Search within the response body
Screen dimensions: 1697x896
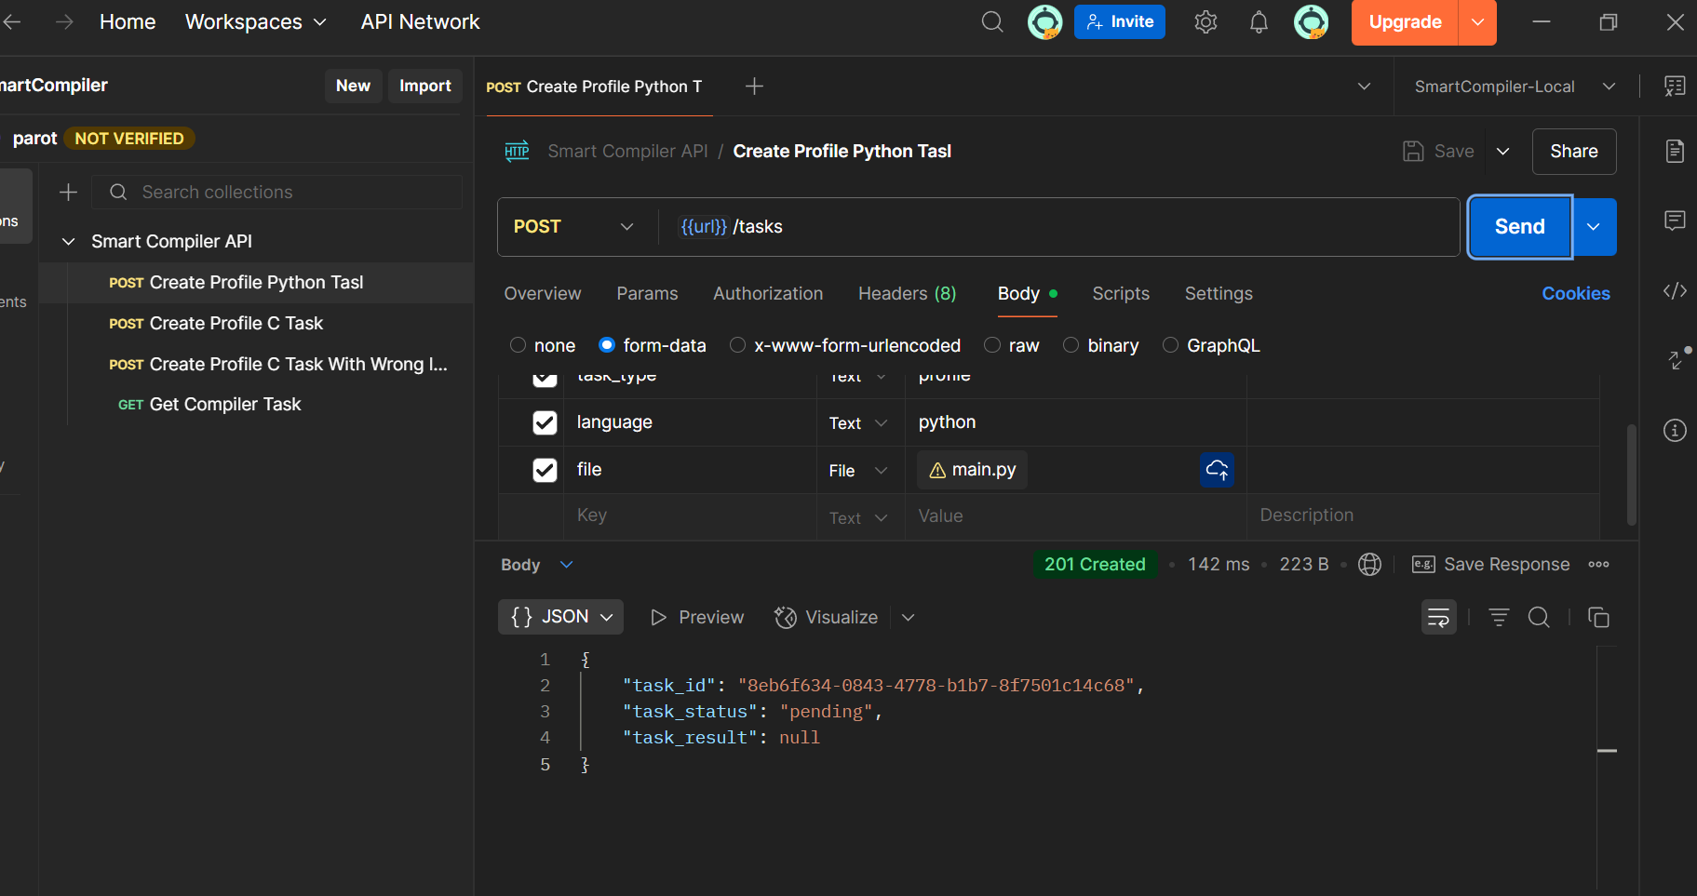pyautogui.click(x=1539, y=617)
